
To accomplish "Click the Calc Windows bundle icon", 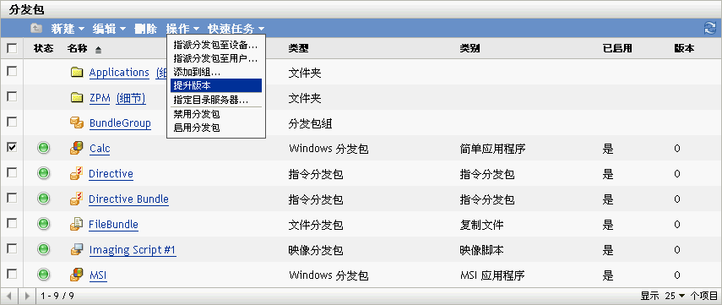I will pos(77,149).
